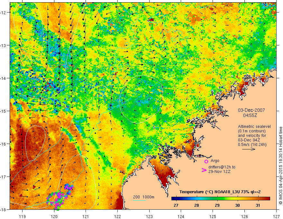283x219 pixels.
Task: Select the date text 03-Dec-2007
Action: 251,110
